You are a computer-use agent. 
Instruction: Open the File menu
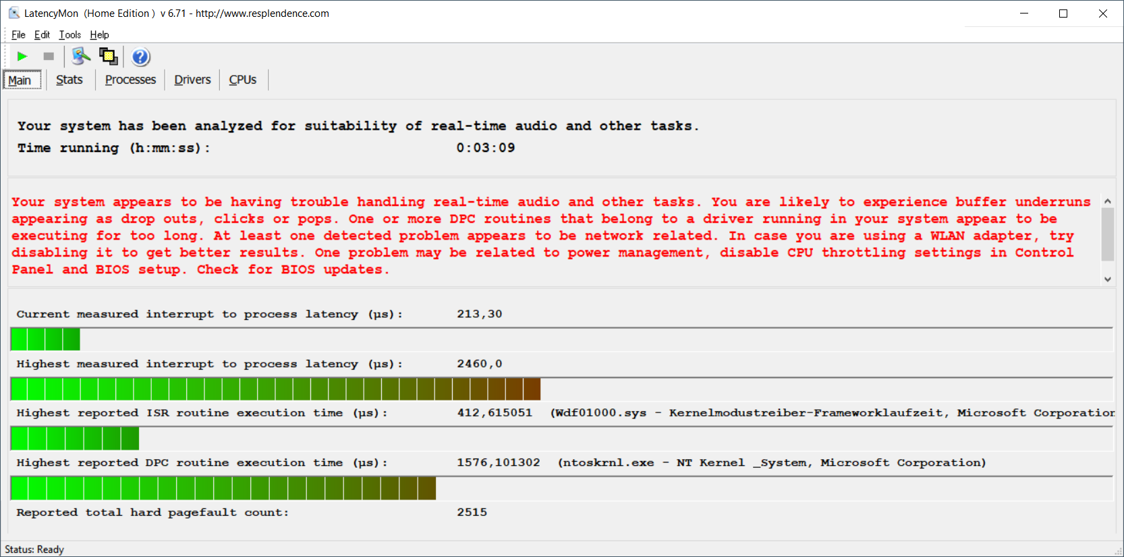[18, 35]
